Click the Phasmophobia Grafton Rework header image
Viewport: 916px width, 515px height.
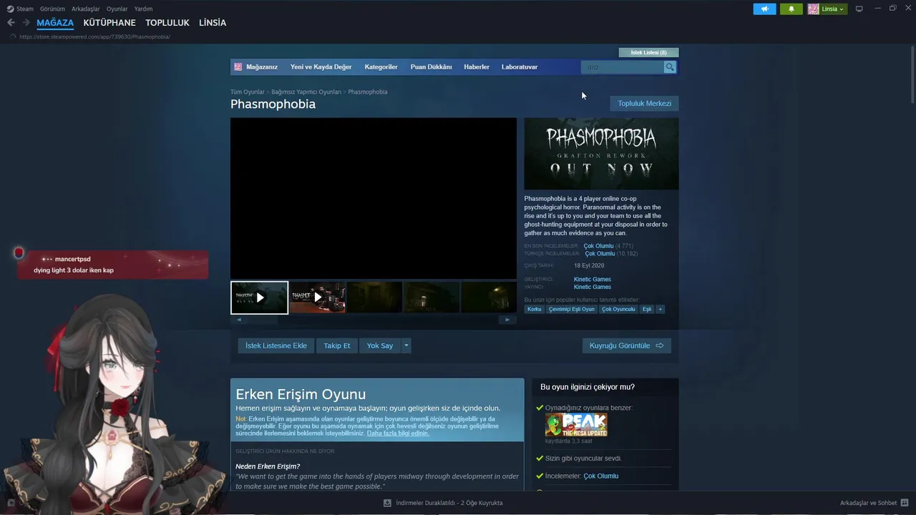(x=601, y=154)
